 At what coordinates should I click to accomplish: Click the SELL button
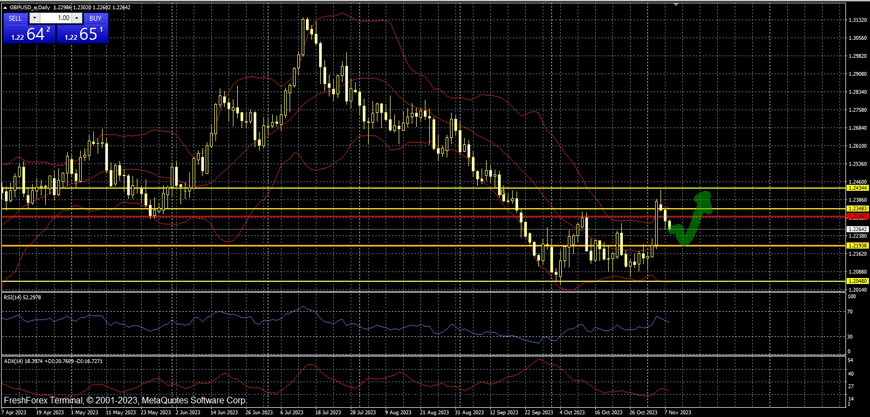tap(15, 18)
